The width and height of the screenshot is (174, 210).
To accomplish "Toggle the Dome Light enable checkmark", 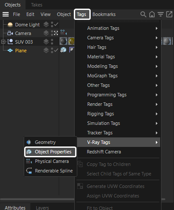I will (56, 24).
